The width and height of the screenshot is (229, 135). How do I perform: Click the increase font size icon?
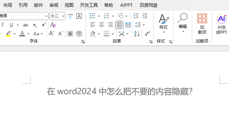tap(51, 34)
